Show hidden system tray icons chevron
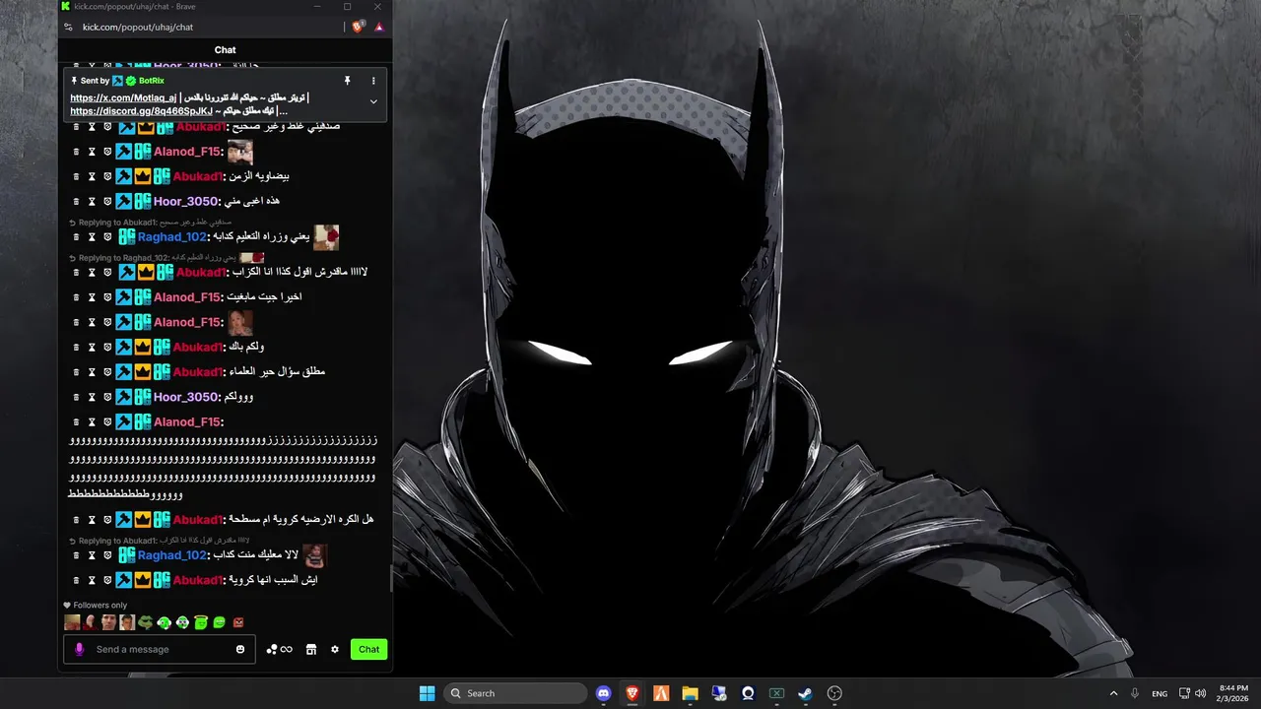The width and height of the screenshot is (1261, 709). coord(1113,693)
